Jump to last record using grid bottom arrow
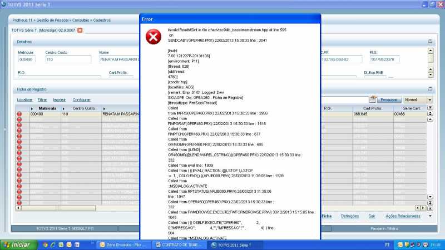 coord(430,208)
